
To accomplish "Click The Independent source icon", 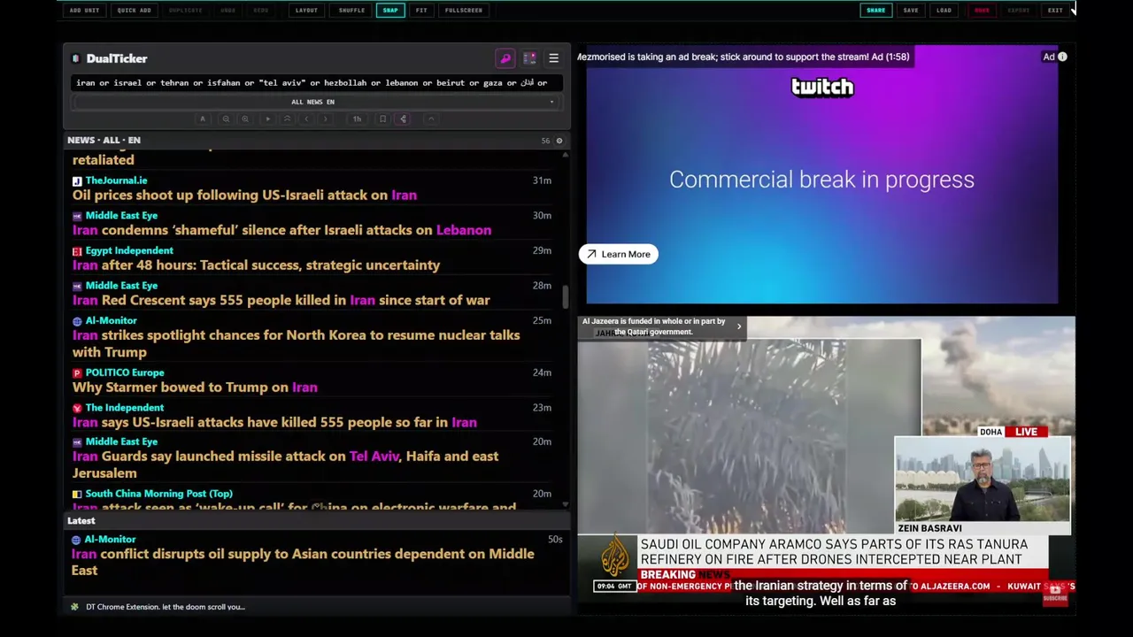I will pos(77,408).
